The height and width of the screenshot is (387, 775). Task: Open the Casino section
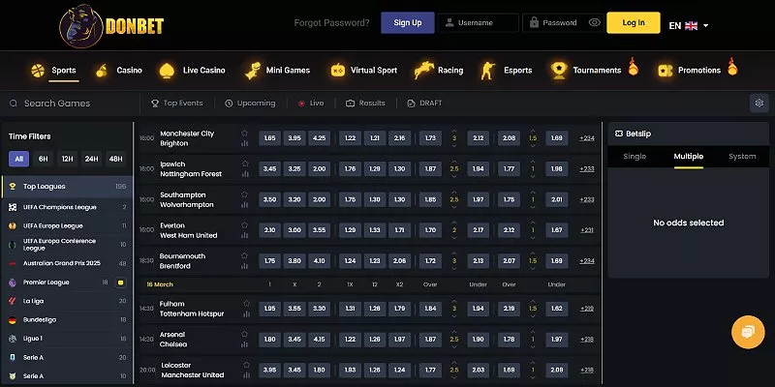(118, 71)
